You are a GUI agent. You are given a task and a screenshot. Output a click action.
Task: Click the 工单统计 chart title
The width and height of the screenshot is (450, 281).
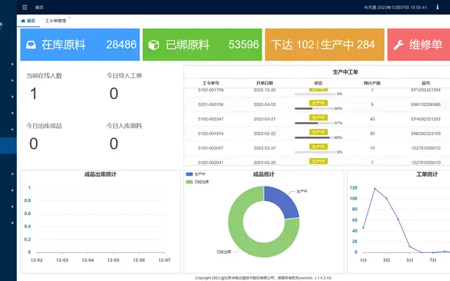tap(427, 174)
